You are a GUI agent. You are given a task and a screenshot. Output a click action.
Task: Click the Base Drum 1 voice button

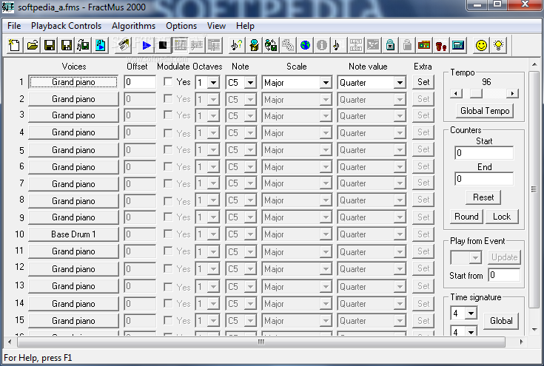[x=73, y=234]
